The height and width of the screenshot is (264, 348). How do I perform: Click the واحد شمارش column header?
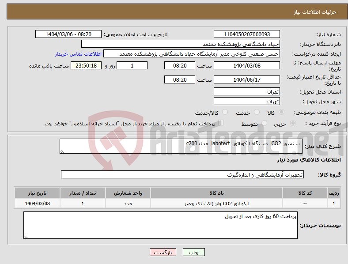tap(128, 193)
